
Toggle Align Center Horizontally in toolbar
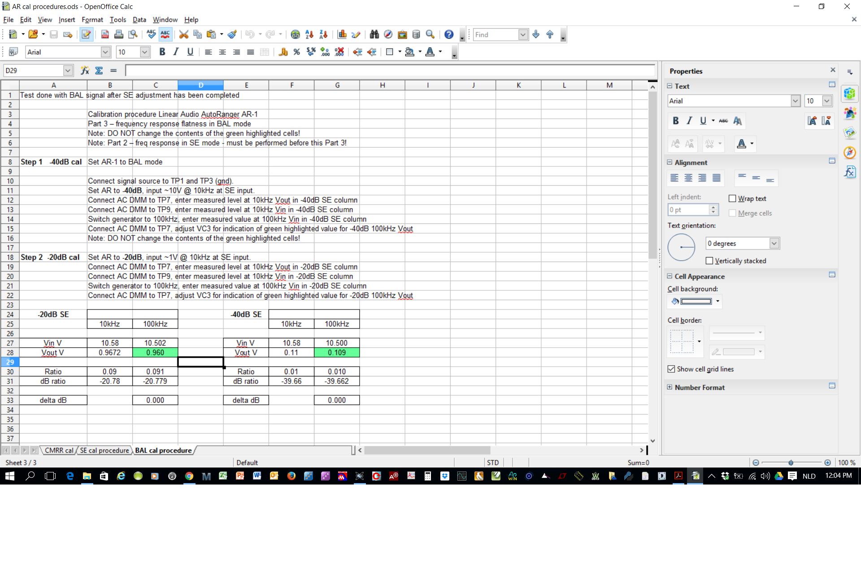point(222,52)
